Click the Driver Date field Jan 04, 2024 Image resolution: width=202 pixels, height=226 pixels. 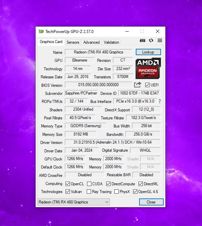coord(82,150)
